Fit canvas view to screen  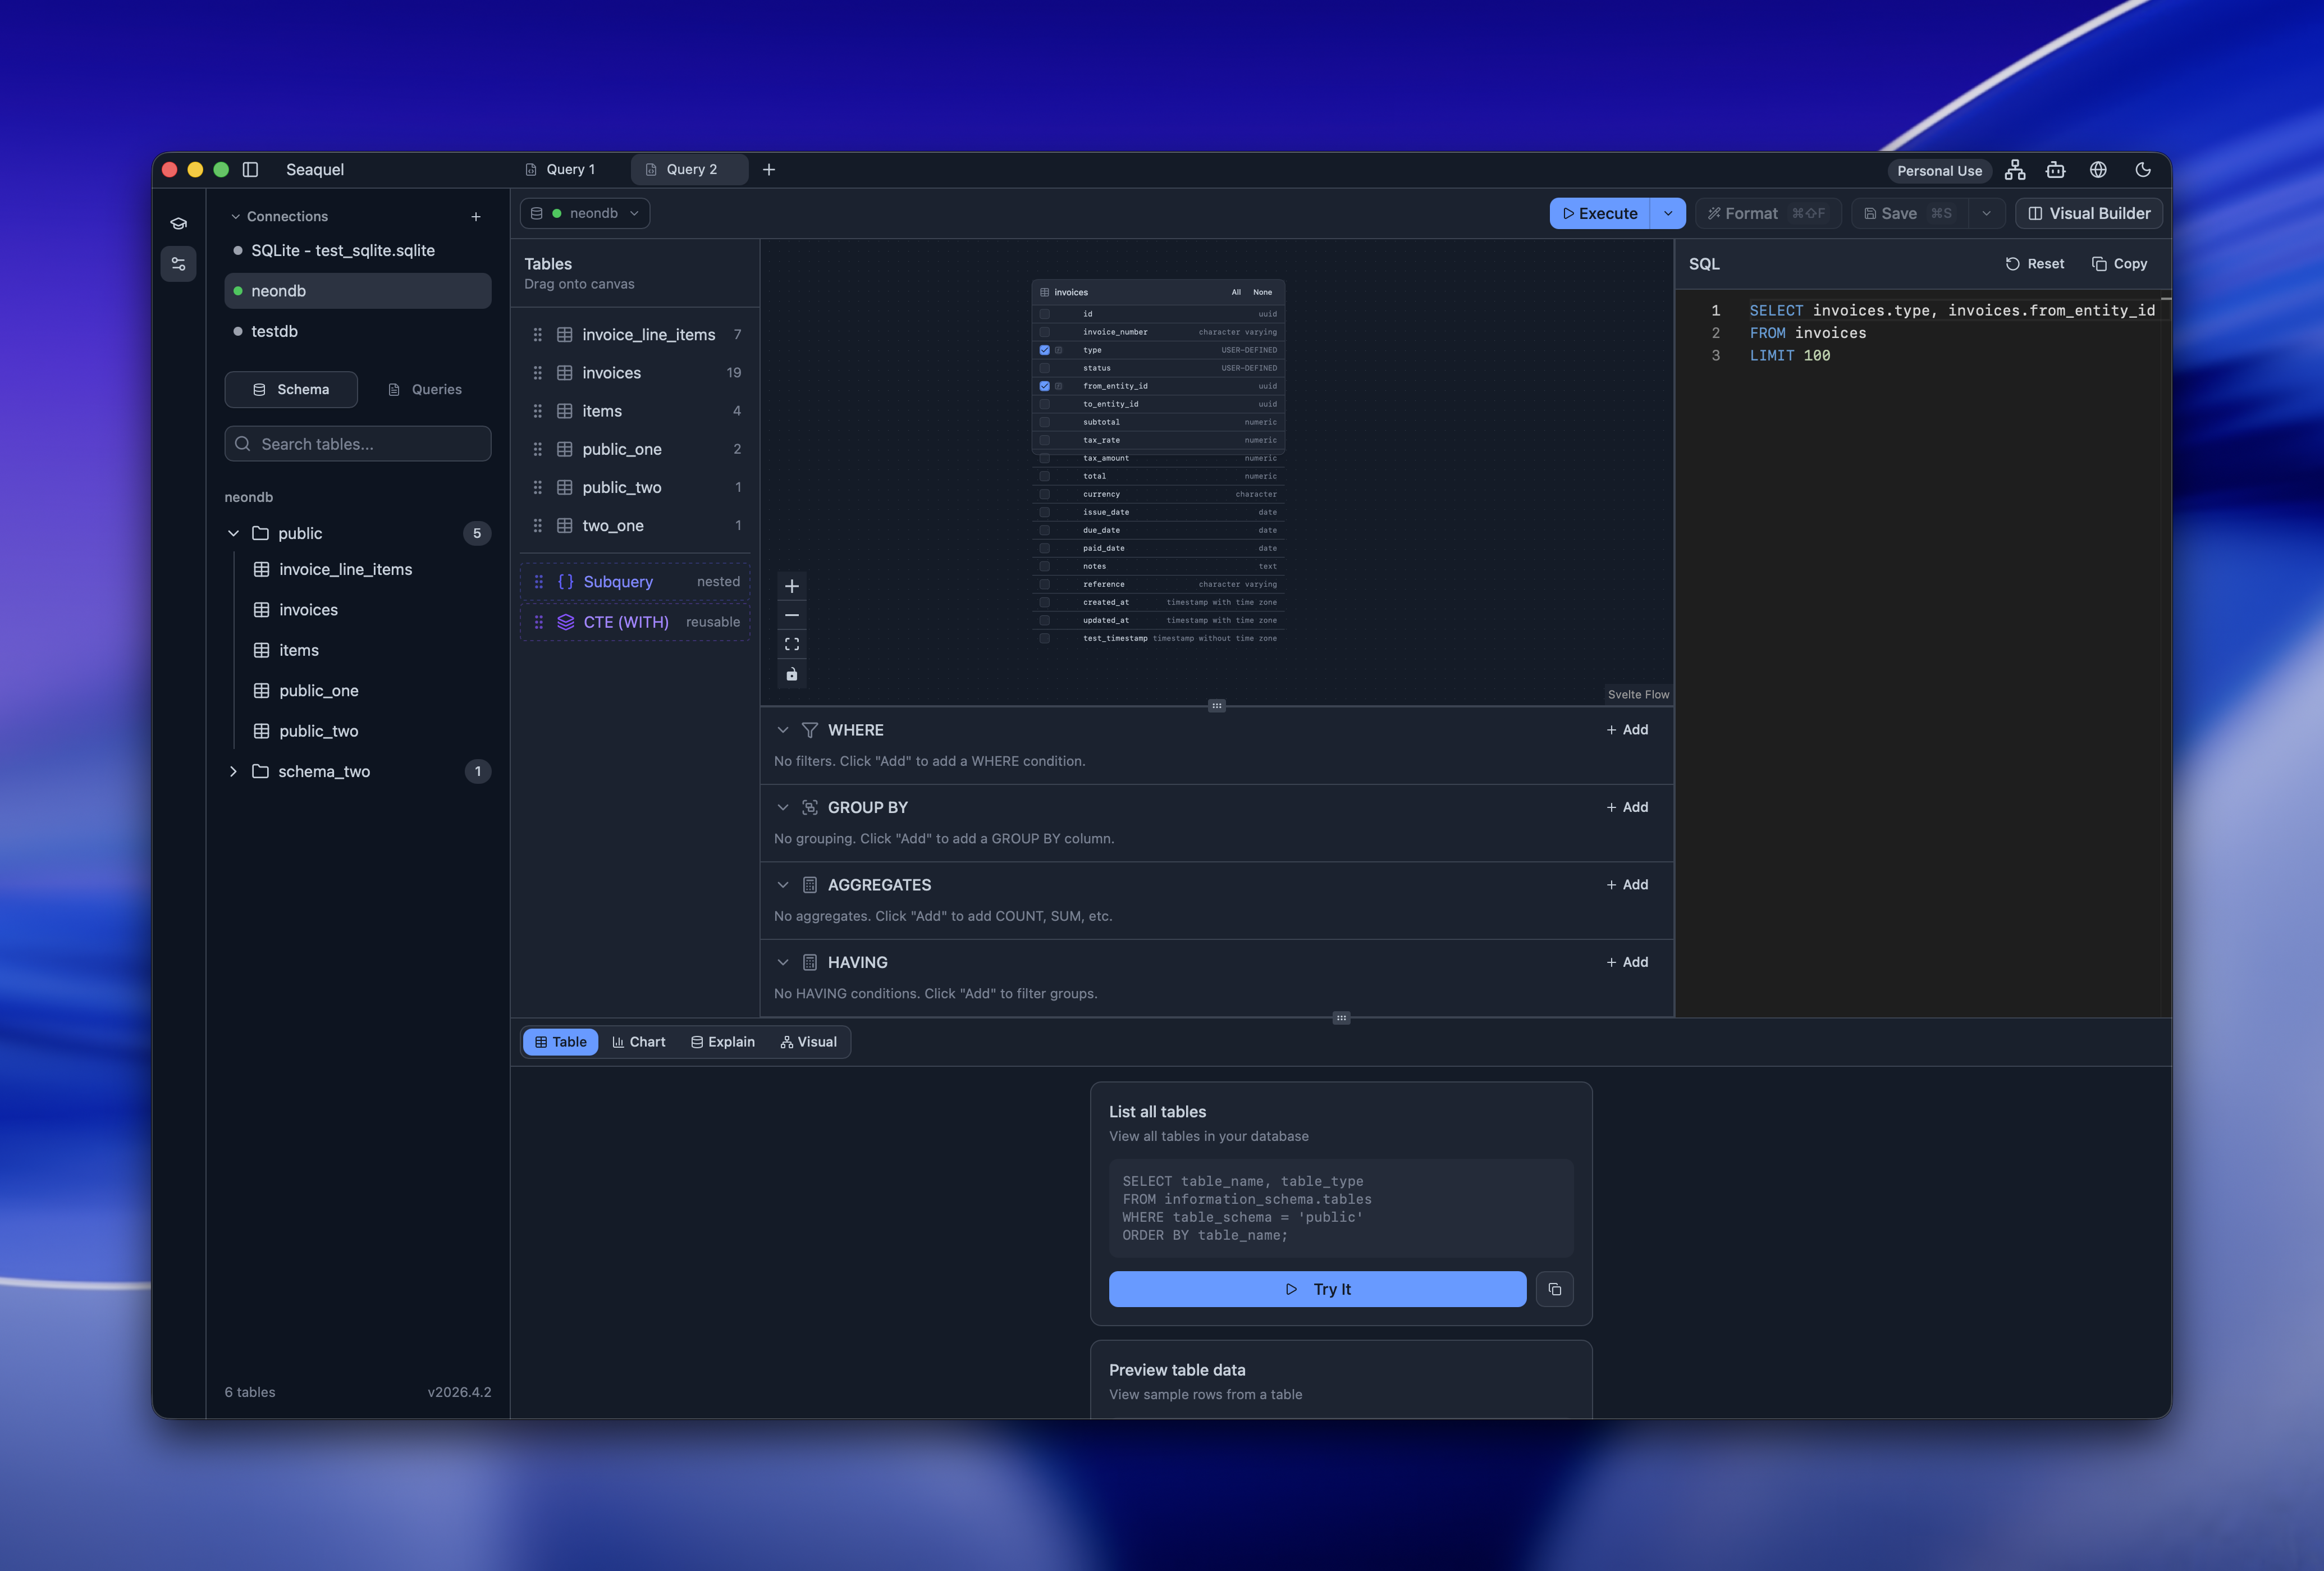tap(791, 644)
